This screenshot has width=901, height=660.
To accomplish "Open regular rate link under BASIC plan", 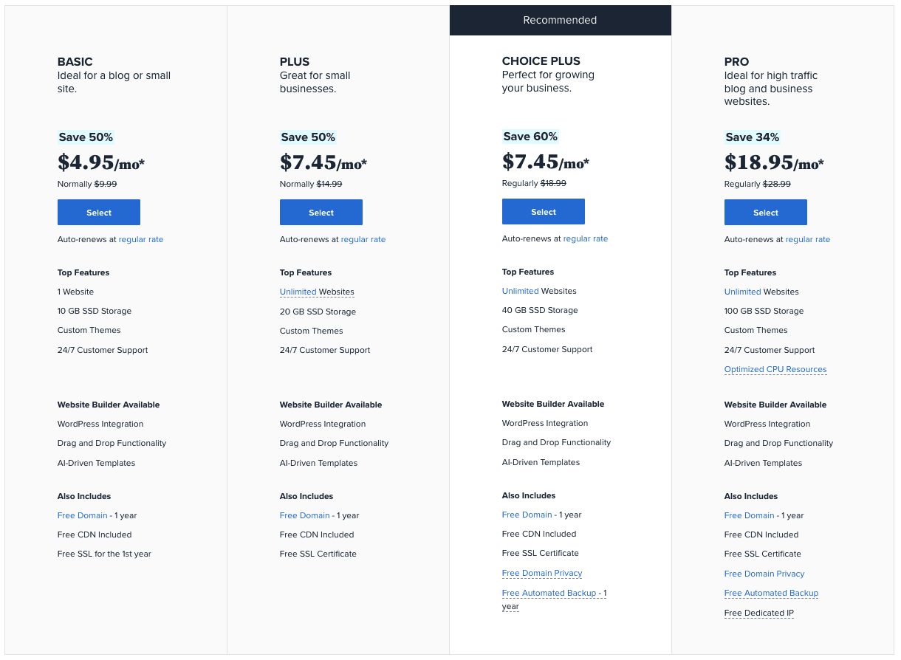I will tap(141, 239).
